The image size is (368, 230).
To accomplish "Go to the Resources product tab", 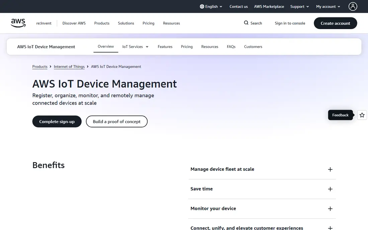I will coord(209,47).
